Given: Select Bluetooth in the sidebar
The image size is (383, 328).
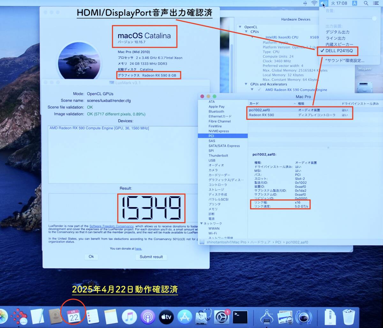Looking at the screenshot, I should pyautogui.click(x=216, y=112).
